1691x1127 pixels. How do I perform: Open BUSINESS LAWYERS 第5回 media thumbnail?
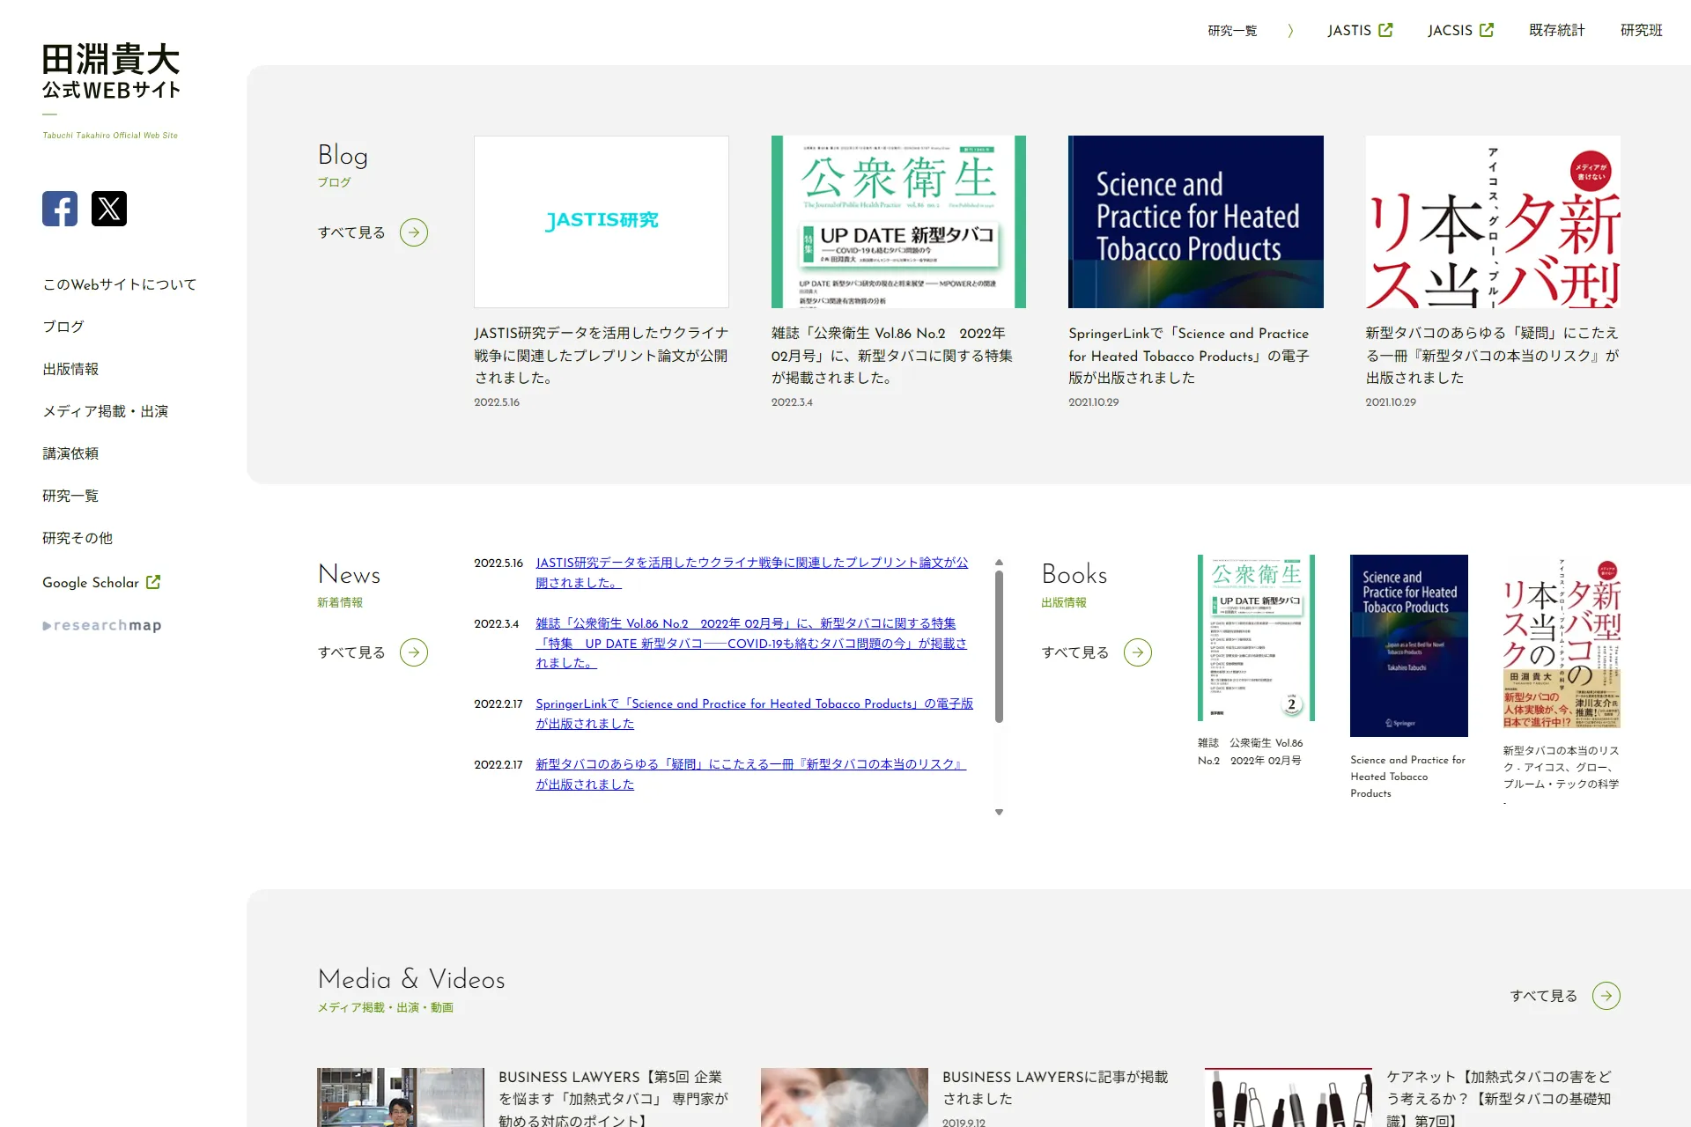(x=401, y=1097)
